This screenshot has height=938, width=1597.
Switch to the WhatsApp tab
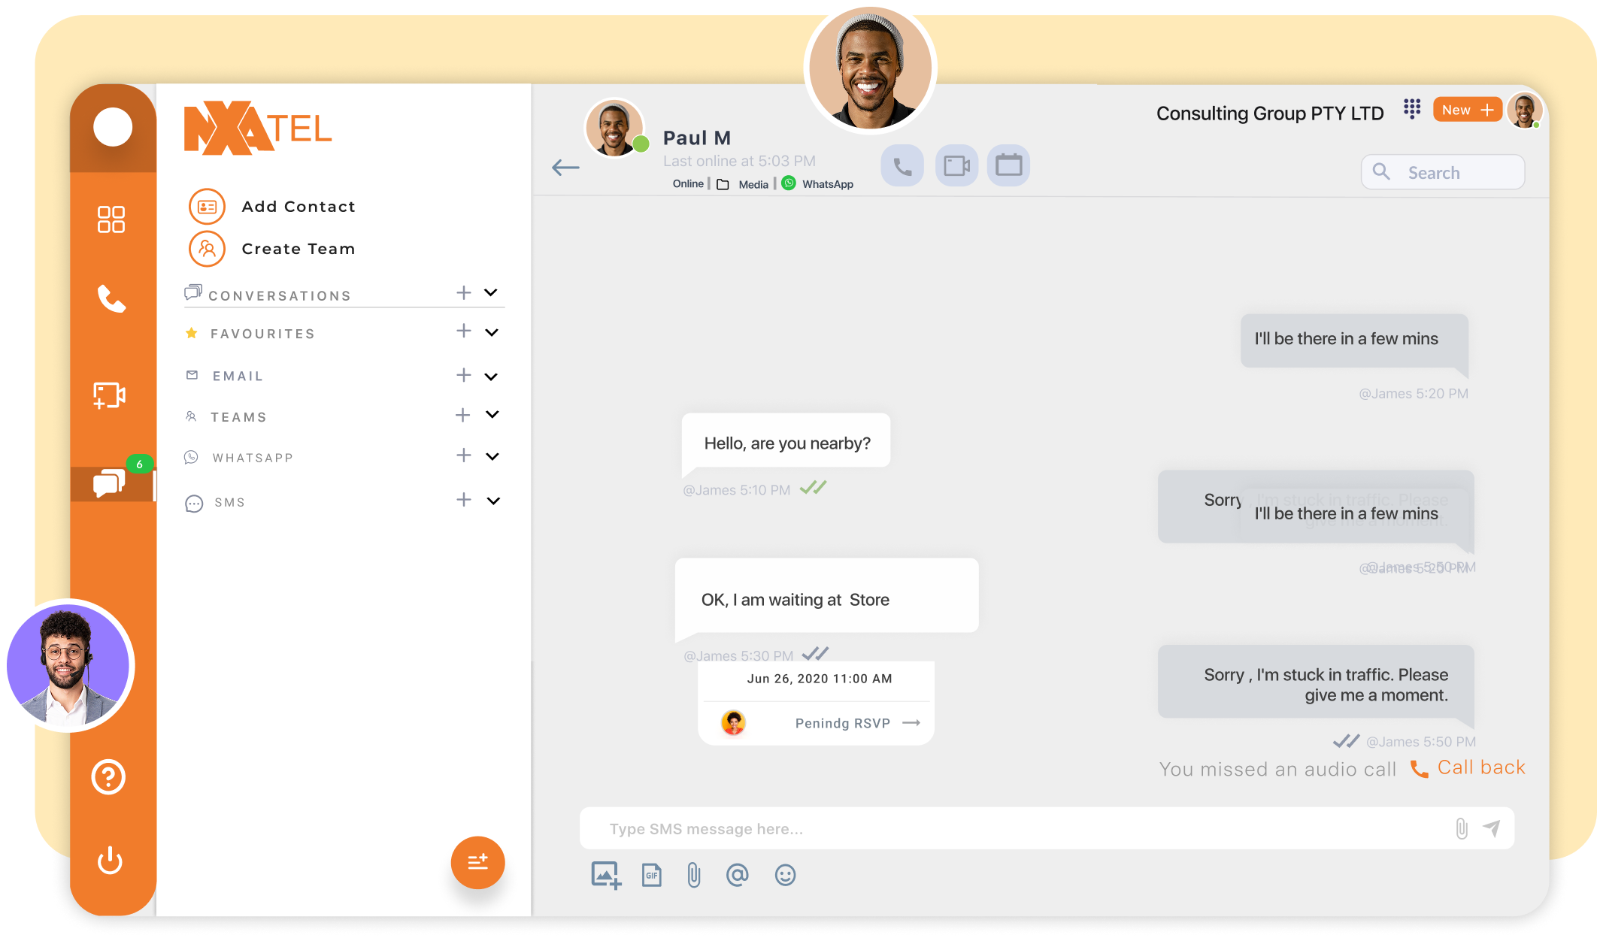[x=827, y=184]
